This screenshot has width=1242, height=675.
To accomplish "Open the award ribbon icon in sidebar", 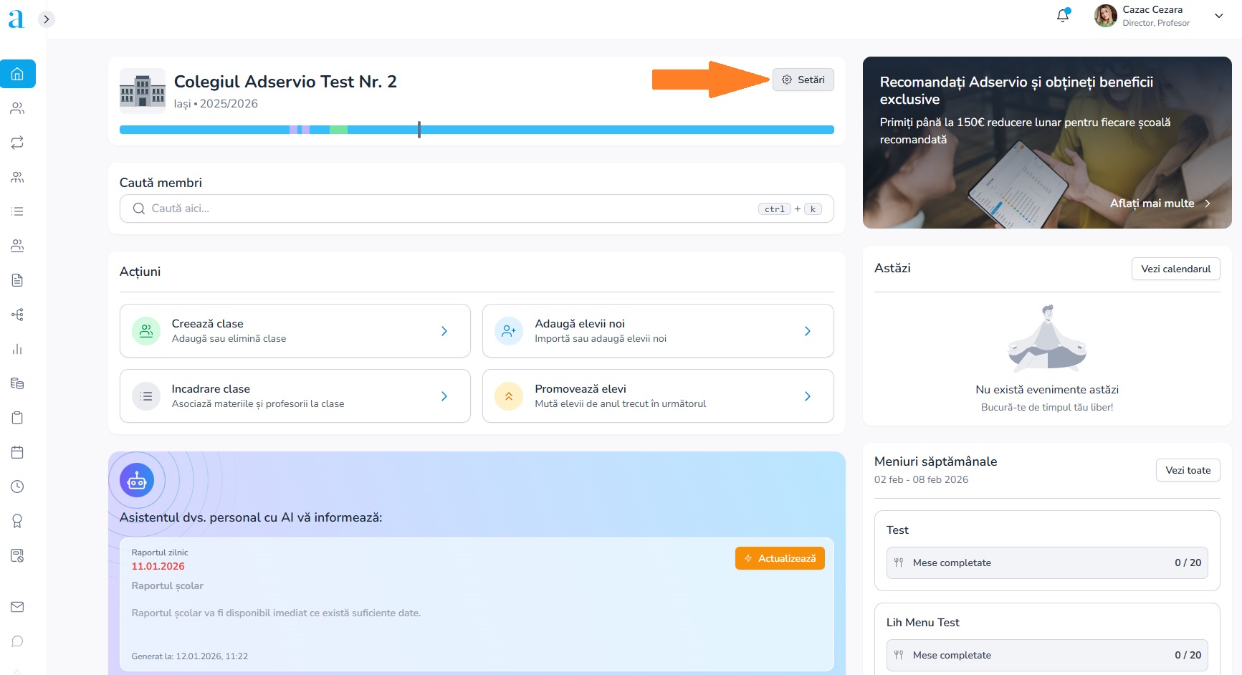I will click(x=17, y=521).
